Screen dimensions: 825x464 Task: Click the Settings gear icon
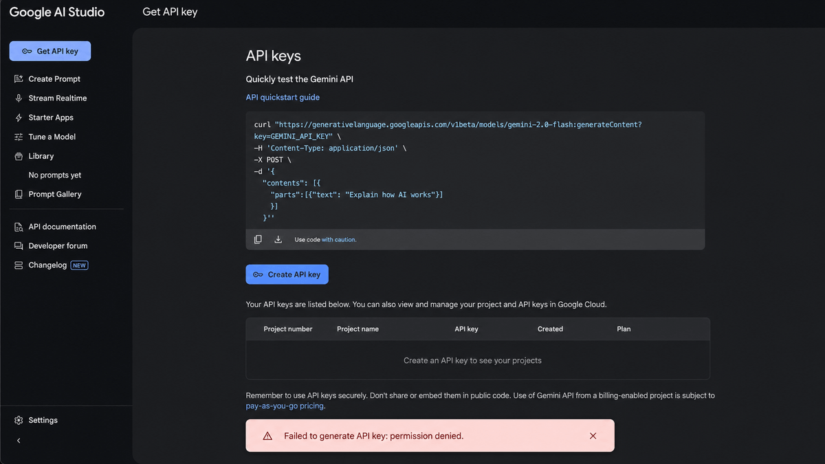19,420
